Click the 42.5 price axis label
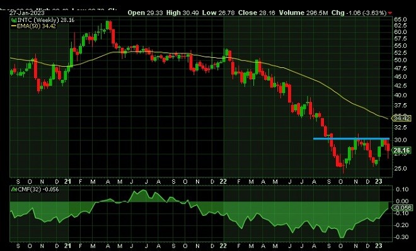 coord(400,86)
